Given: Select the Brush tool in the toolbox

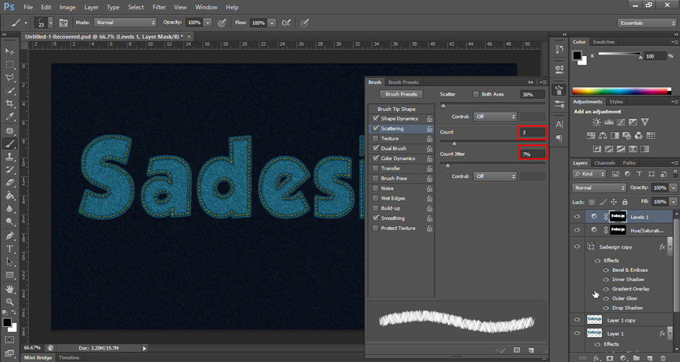Looking at the screenshot, I should [9, 143].
